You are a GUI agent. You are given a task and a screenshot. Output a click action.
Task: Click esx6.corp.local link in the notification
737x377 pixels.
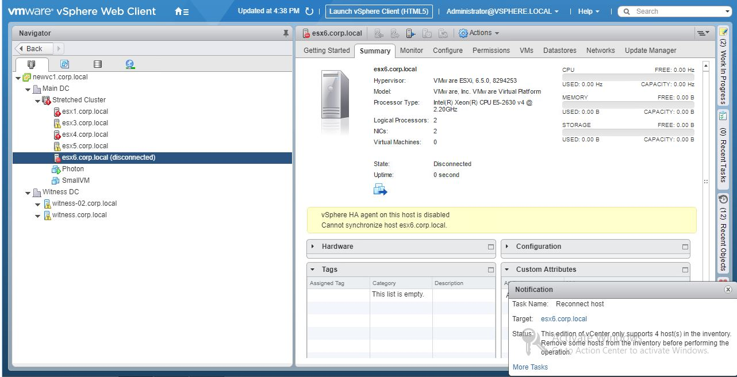563,318
